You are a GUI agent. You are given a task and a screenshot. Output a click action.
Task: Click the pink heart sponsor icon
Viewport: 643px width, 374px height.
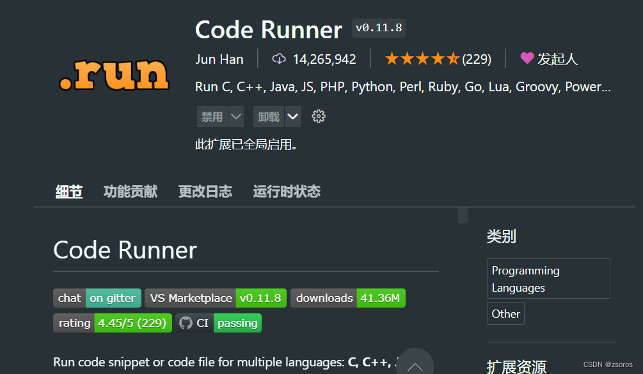pos(527,59)
